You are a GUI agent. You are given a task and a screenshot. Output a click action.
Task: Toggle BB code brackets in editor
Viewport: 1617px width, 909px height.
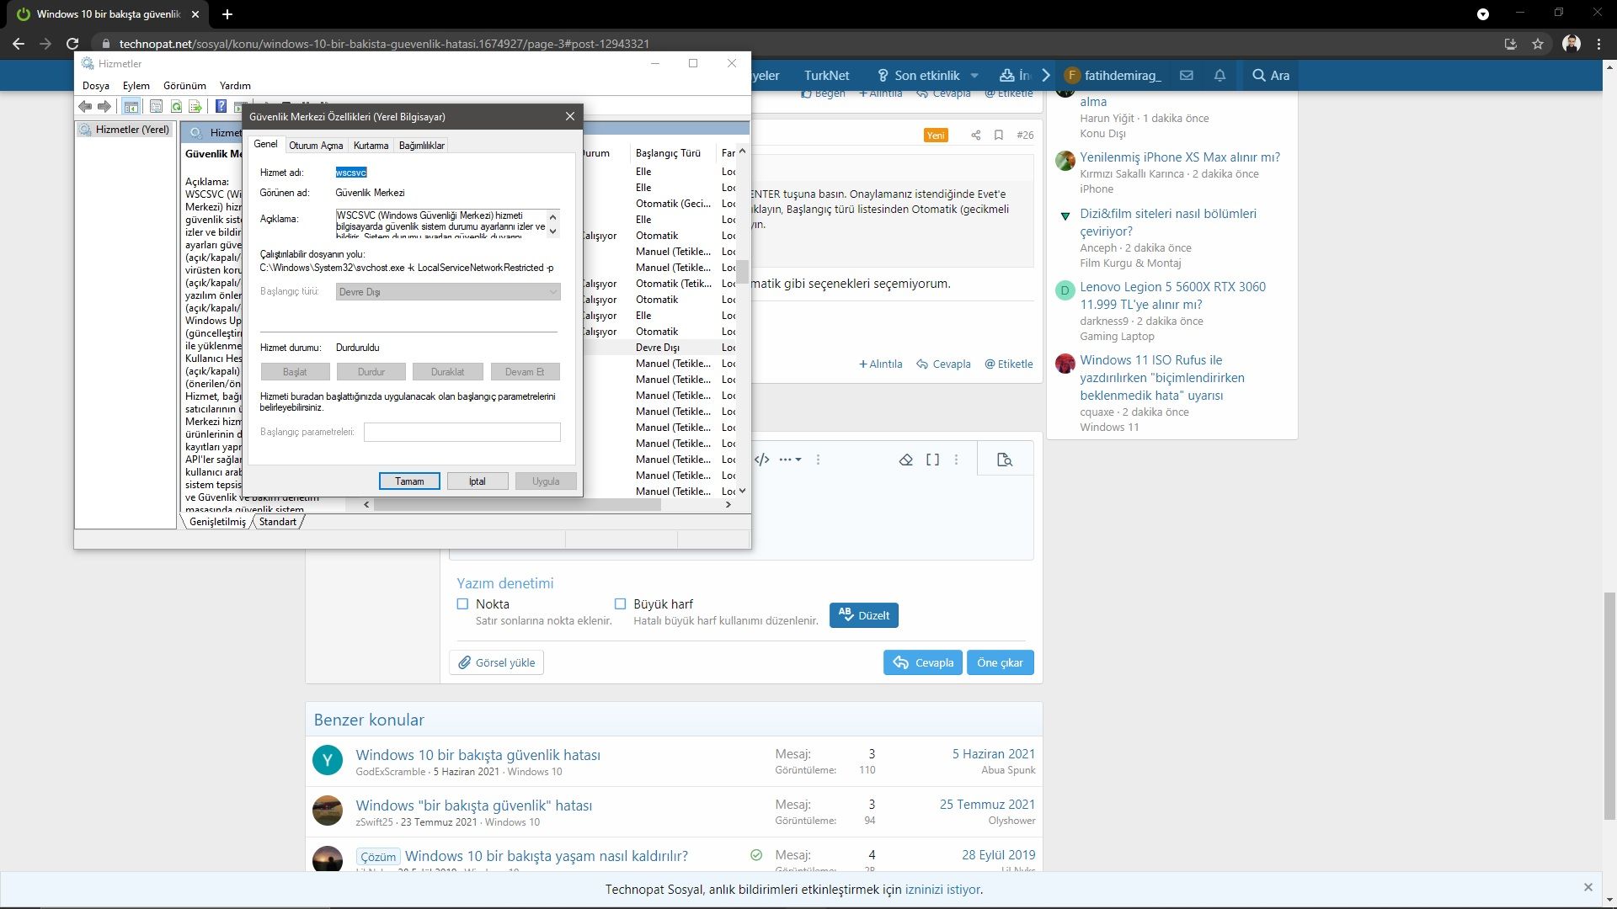click(x=932, y=460)
